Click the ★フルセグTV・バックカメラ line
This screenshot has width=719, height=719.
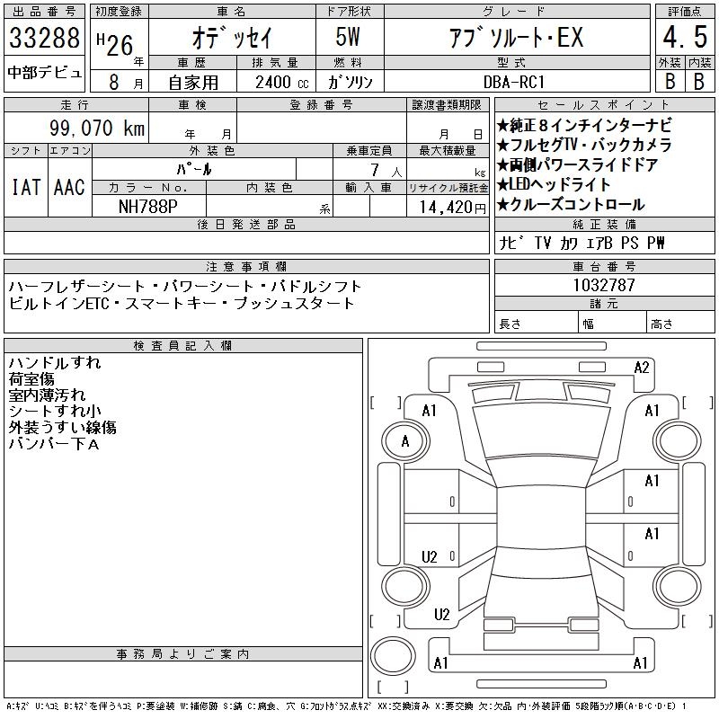(x=583, y=145)
